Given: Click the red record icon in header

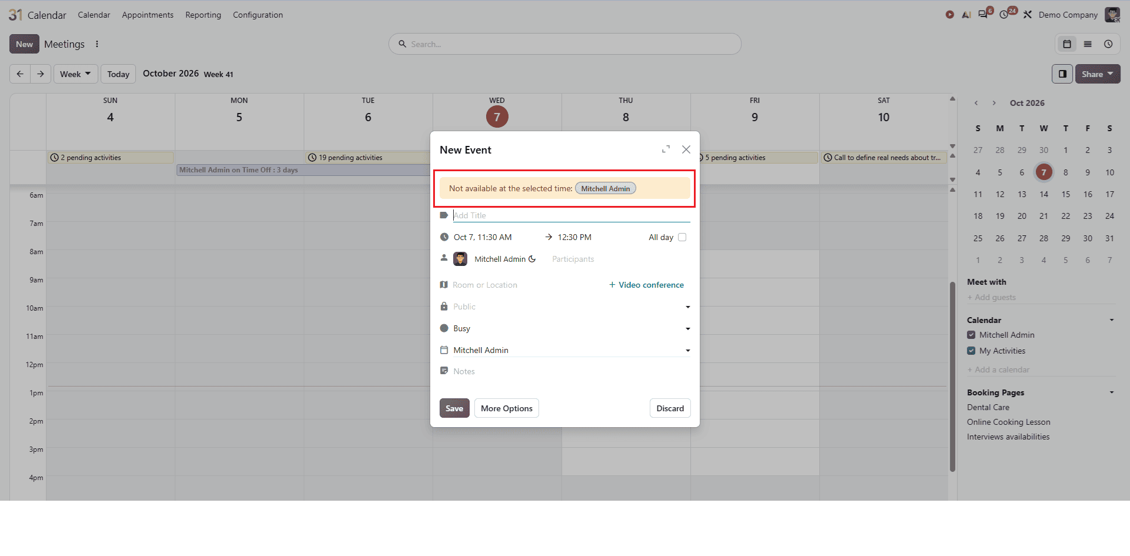Looking at the screenshot, I should click(x=950, y=15).
